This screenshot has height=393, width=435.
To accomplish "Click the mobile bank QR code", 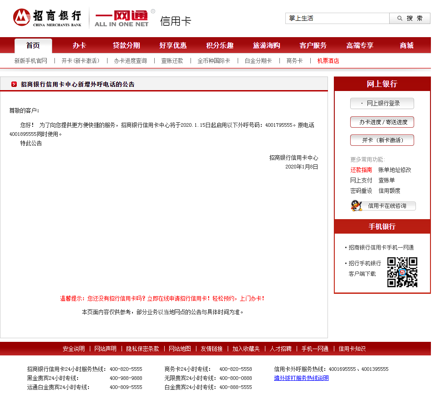I will (x=402, y=272).
